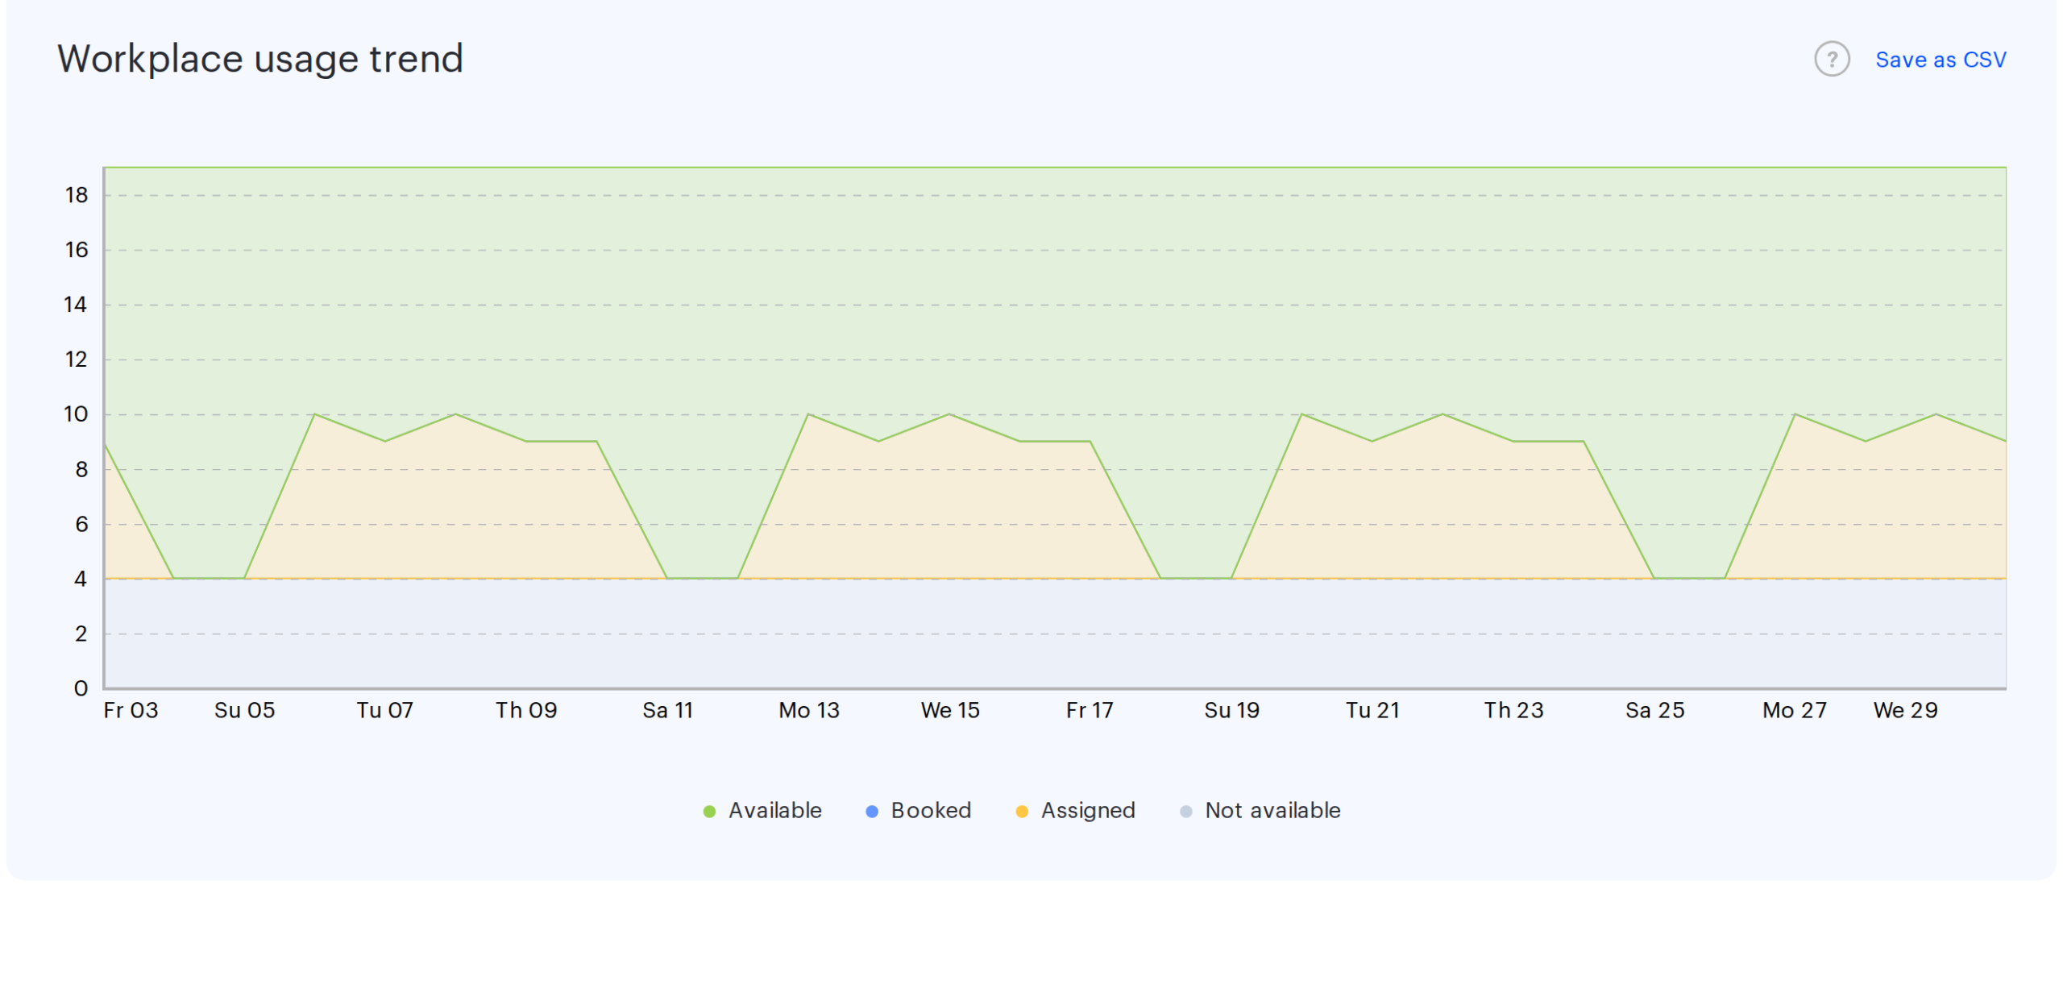This screenshot has height=993, width=2063.
Task: Click the chart peak above Mo 13
Action: pyautogui.click(x=808, y=414)
